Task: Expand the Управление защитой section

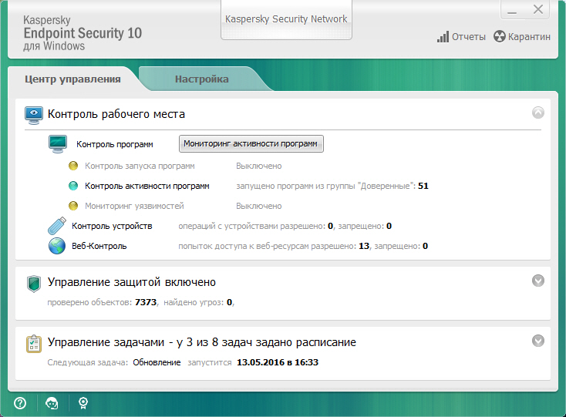Action: [x=538, y=281]
